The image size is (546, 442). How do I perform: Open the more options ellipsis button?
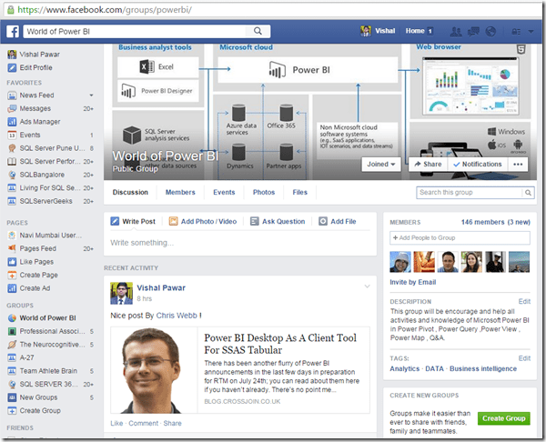pyautogui.click(x=519, y=165)
